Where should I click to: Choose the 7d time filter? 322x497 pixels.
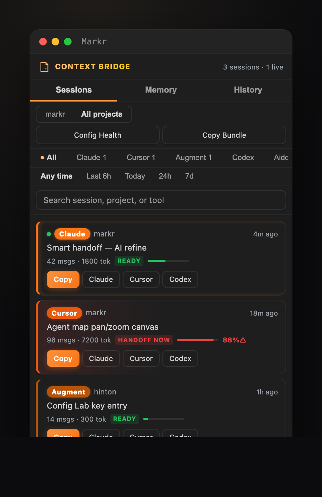pyautogui.click(x=189, y=176)
